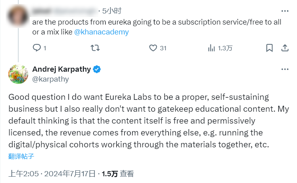Viewport: 297px width, 183px height.
Task: View analytics icon showing 1.3万 views
Action: pyautogui.click(x=212, y=48)
